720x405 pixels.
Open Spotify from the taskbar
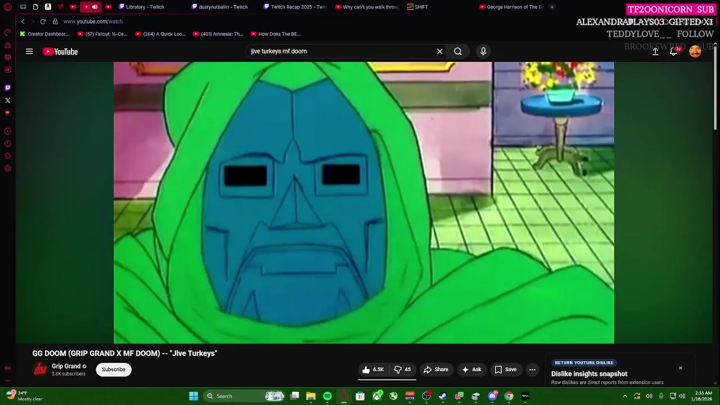327,396
